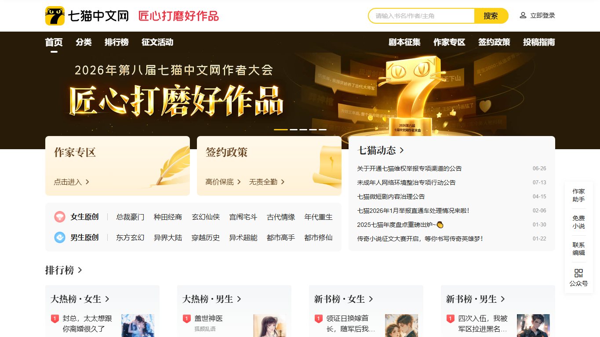The image size is (600, 337).
Task: Focus the book name search field
Action: coord(422,16)
